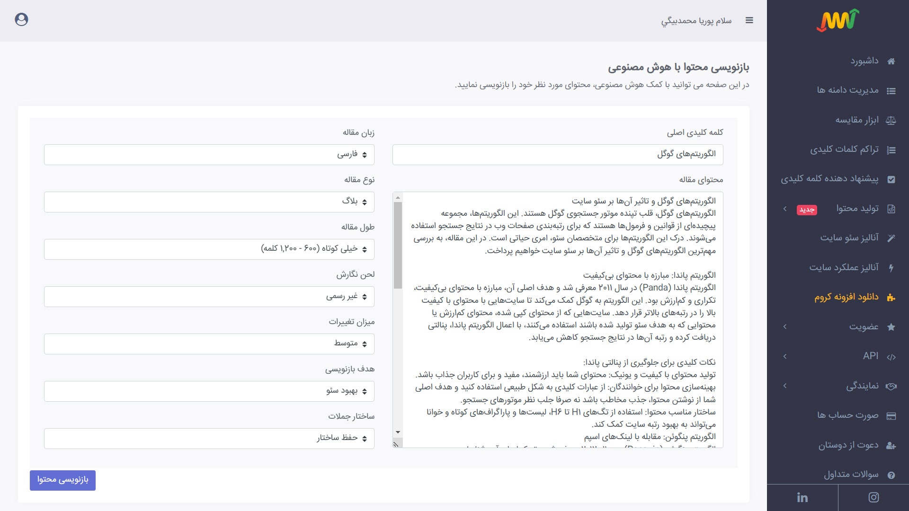Click the home icon beside داشبورد
909x511 pixels.
click(x=891, y=61)
